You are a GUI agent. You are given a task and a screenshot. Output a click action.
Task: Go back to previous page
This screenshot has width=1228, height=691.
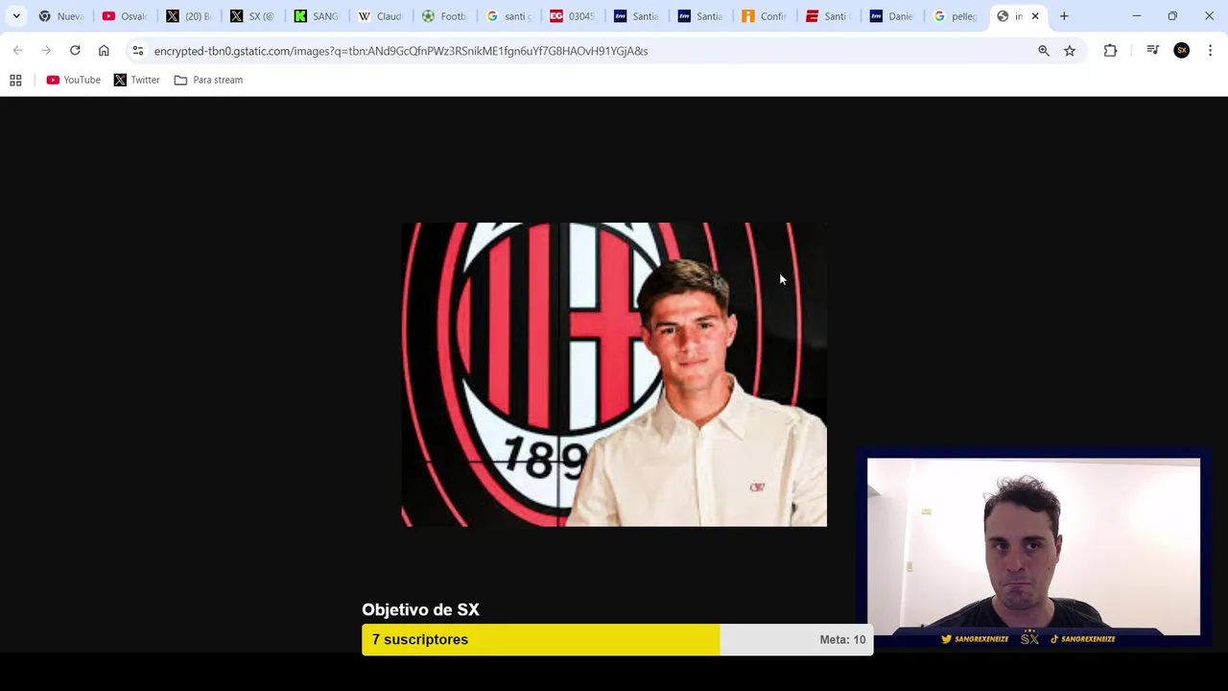17,51
